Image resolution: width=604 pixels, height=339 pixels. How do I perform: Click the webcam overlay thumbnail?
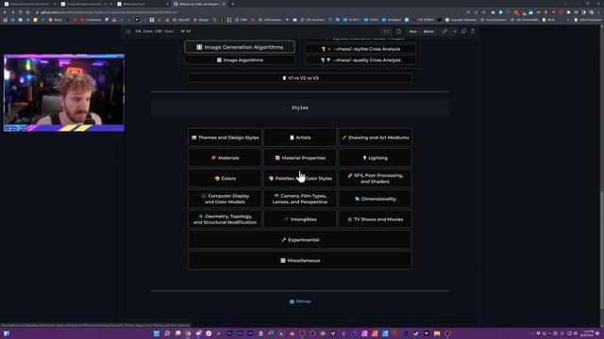pyautogui.click(x=64, y=92)
